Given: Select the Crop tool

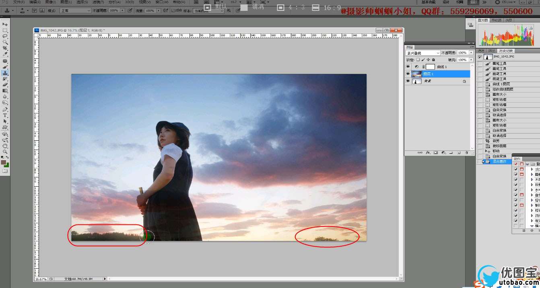Looking at the screenshot, I should tap(5, 48).
